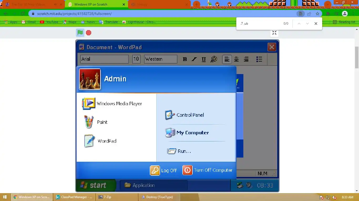
Task: Click the Turn Off Computer power icon
Action: click(187, 170)
